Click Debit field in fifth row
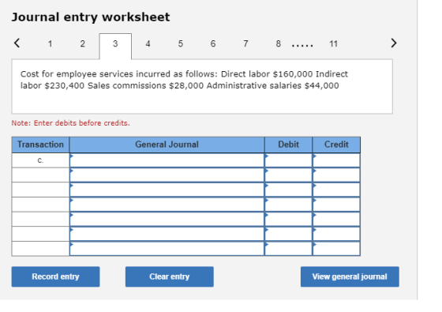This screenshot has width=442, height=312. tap(288, 219)
